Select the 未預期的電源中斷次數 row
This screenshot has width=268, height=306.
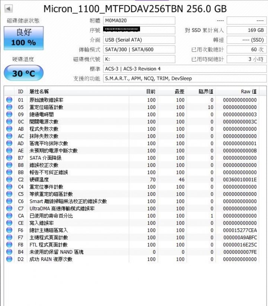[x=131, y=150]
